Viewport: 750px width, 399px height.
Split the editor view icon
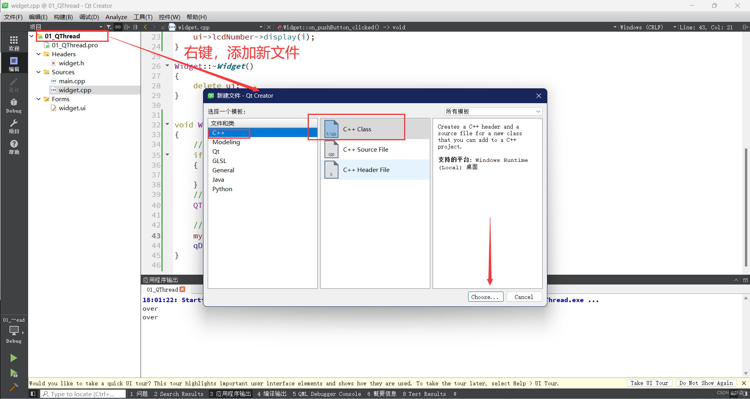pyautogui.click(x=745, y=27)
